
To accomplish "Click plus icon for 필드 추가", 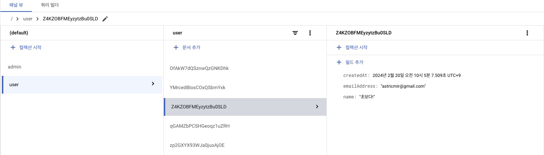I will [x=339, y=62].
